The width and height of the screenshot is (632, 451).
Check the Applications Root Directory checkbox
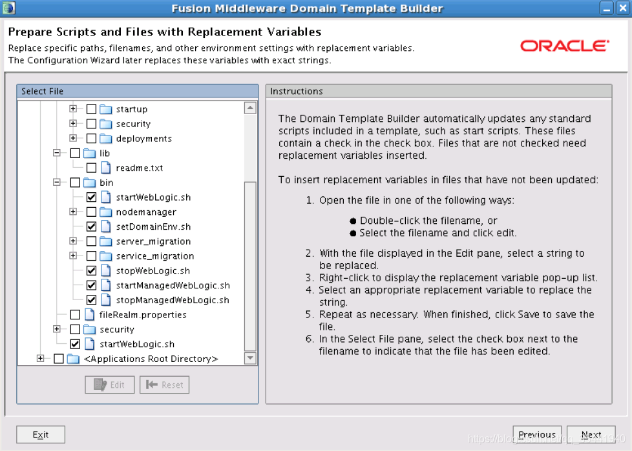point(59,359)
